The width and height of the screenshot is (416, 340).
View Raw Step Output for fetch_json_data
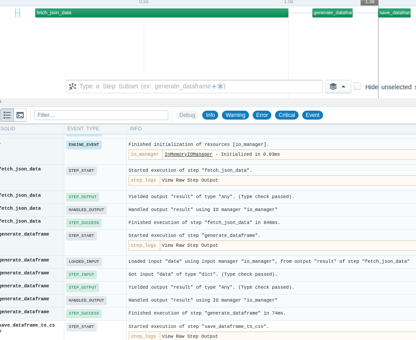point(190,180)
